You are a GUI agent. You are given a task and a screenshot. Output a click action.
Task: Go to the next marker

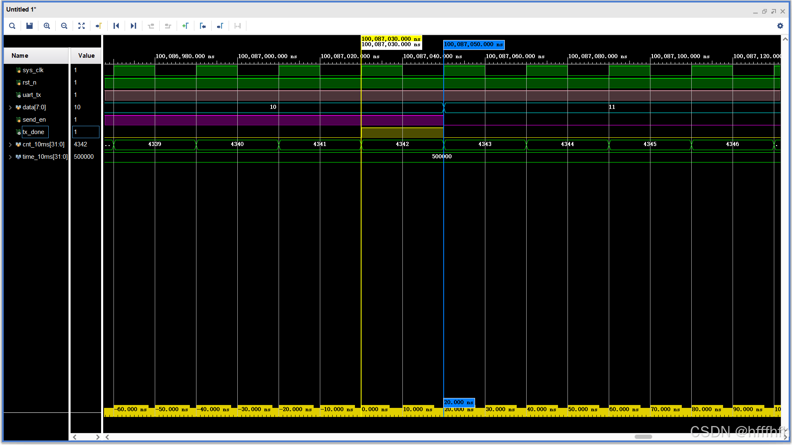[220, 26]
